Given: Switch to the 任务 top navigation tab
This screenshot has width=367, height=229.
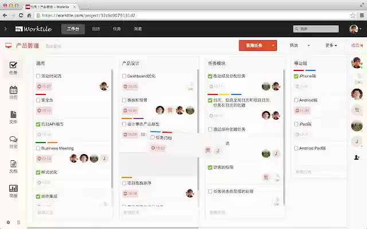Looking at the screenshot, I should [x=117, y=29].
